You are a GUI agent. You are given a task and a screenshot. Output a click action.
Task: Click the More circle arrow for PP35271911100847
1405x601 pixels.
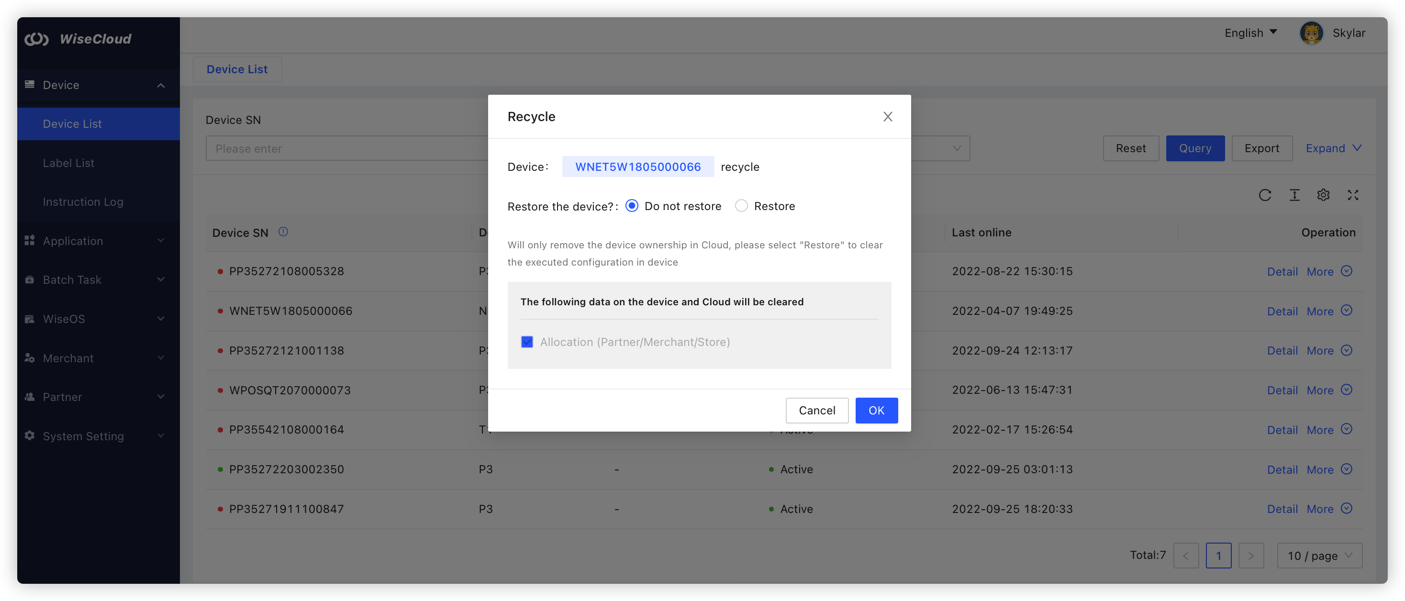tap(1346, 508)
